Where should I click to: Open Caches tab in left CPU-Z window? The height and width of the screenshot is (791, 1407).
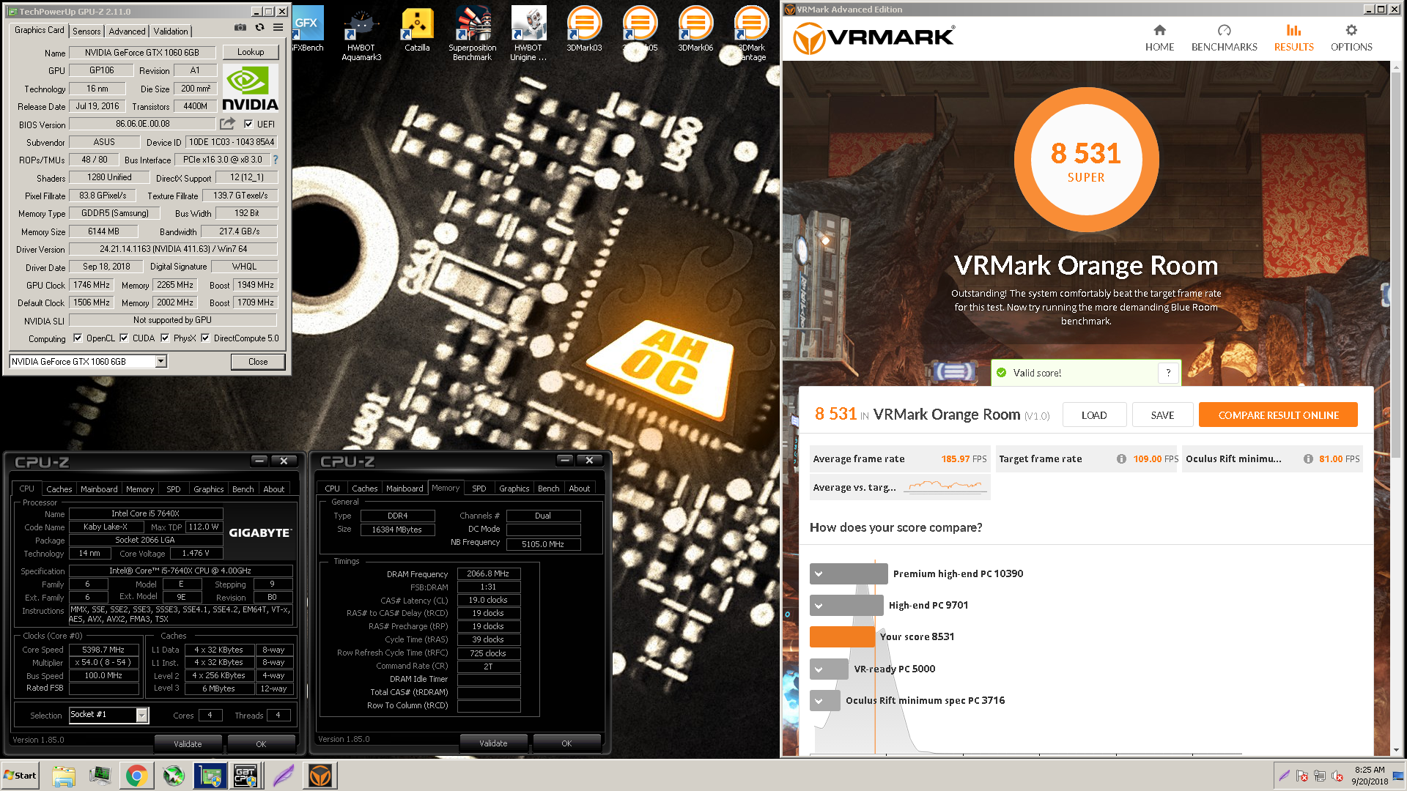(x=59, y=489)
